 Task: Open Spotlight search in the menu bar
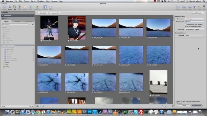pos(204,1)
